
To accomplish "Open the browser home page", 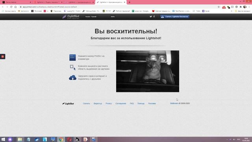I will tap(15, 7).
